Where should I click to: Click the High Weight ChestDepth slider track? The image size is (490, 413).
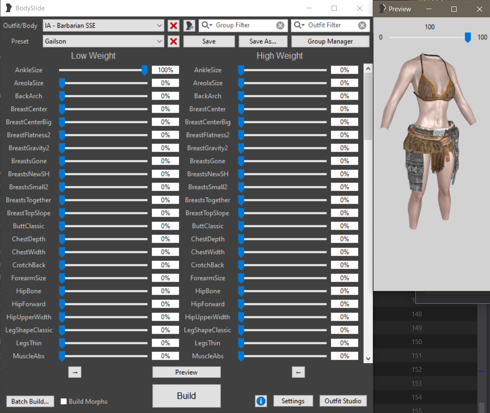(283, 239)
